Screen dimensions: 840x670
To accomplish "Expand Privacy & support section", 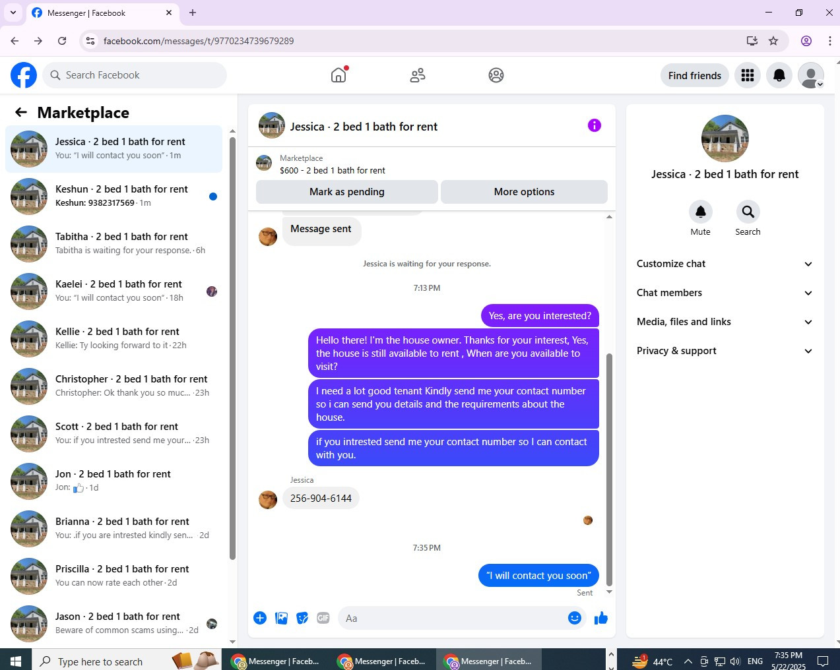I will [725, 351].
